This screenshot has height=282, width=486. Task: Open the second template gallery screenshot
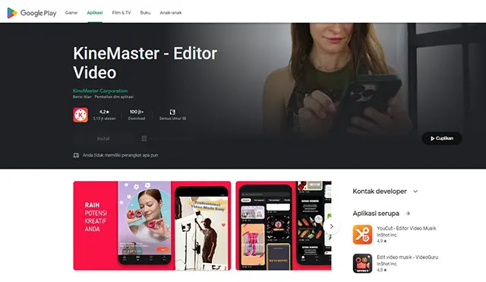pyautogui.click(x=283, y=226)
